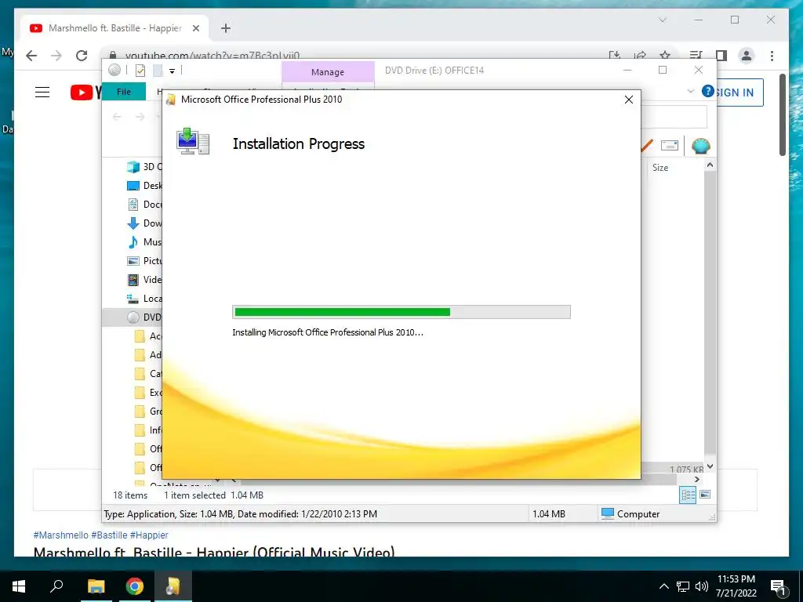The image size is (803, 602).
Task: Click the #Marshmello hashtag link
Action: click(x=61, y=535)
